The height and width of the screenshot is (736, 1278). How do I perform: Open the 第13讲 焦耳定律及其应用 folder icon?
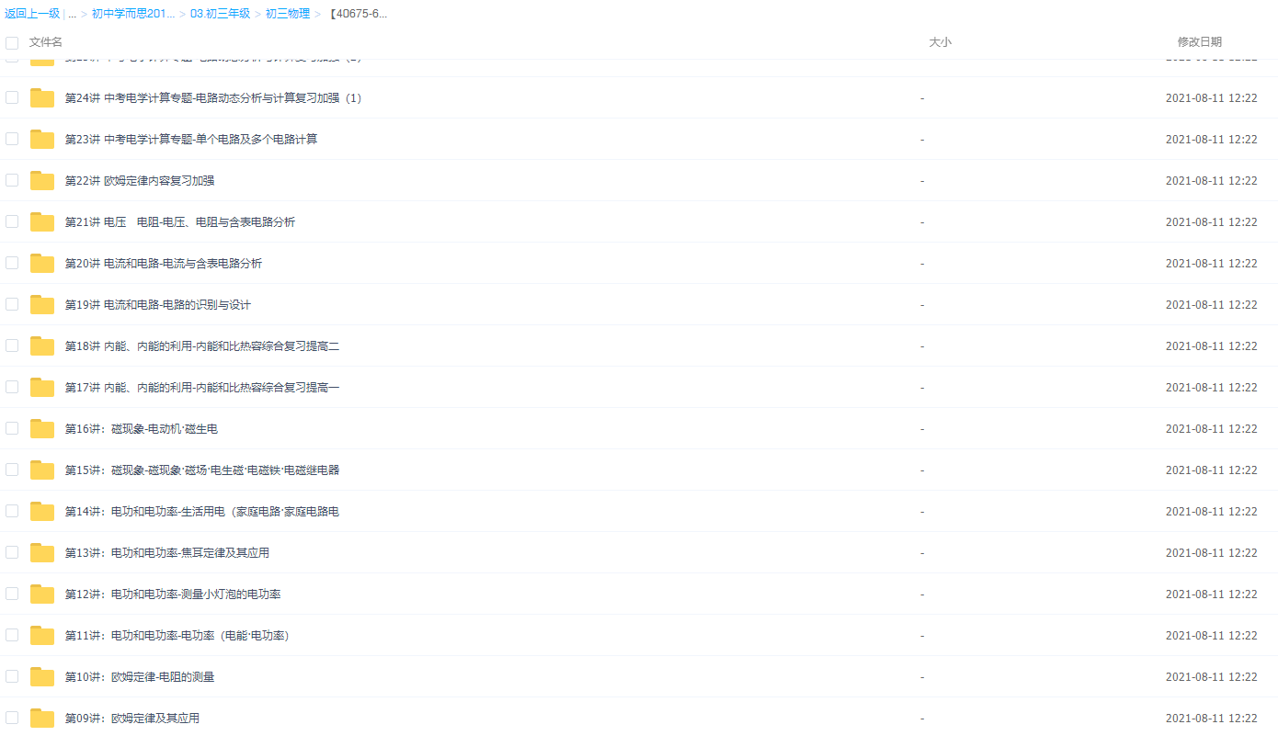point(41,552)
